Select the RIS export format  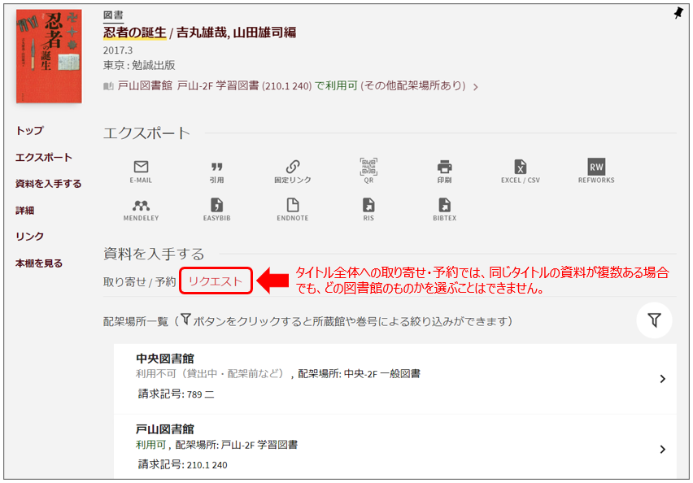click(368, 207)
